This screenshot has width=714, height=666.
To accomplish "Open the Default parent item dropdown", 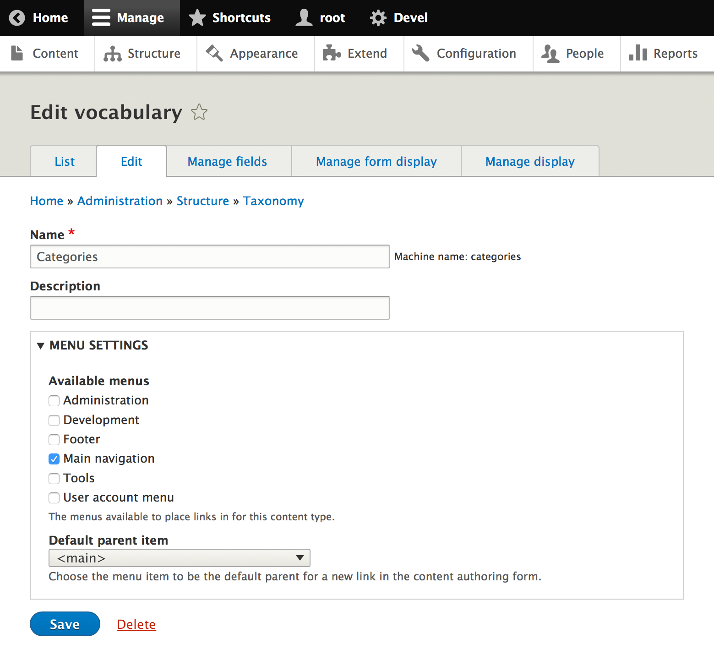I will click(179, 558).
